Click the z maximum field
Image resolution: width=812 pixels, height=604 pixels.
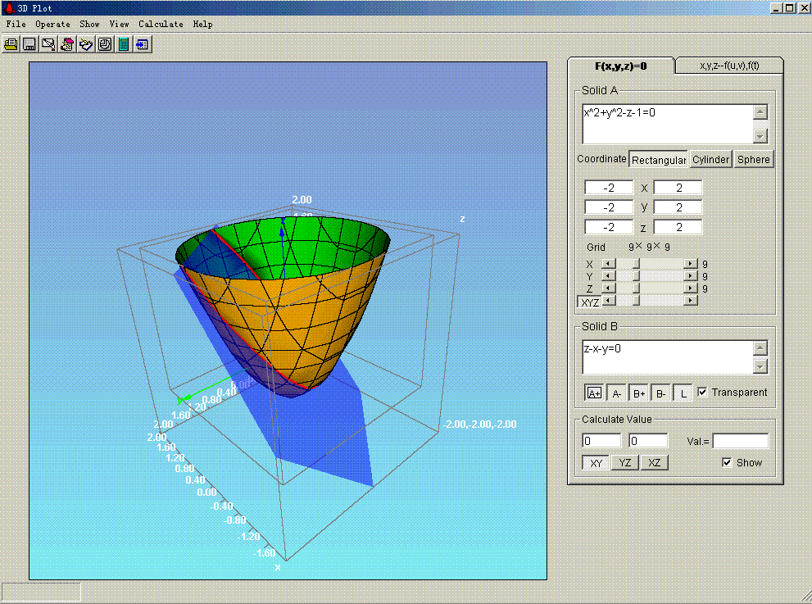click(x=678, y=227)
